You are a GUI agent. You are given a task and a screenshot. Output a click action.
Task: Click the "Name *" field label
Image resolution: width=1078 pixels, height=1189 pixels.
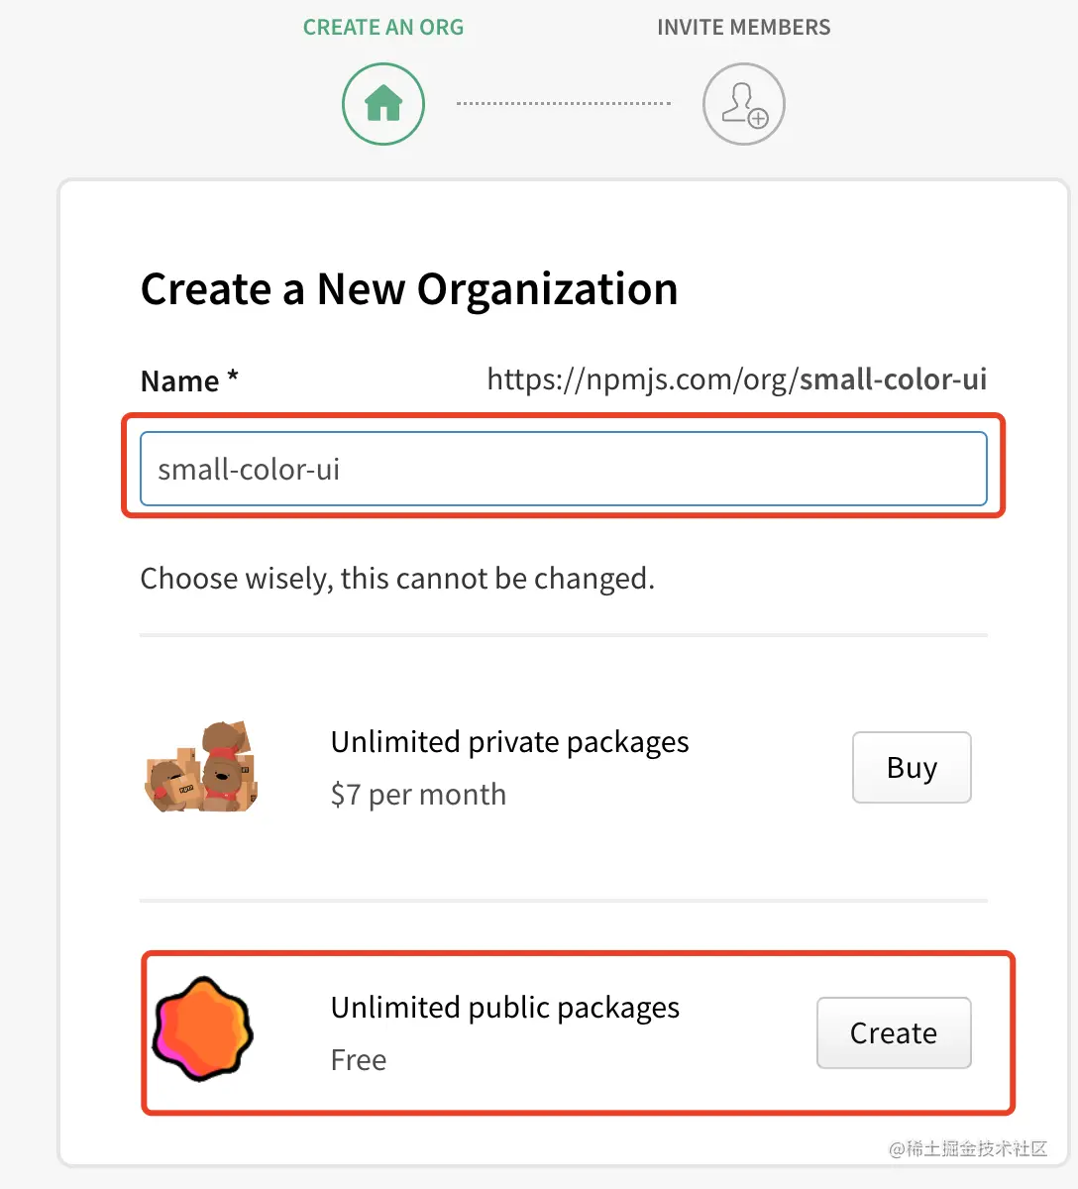(189, 380)
